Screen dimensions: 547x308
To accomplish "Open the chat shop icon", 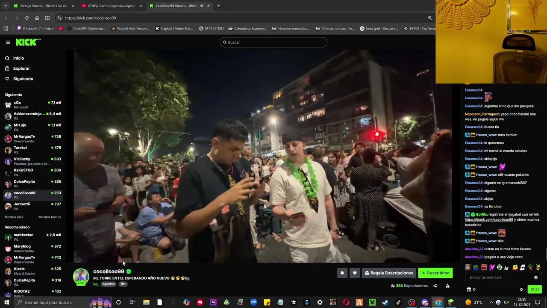I will [x=469, y=290].
